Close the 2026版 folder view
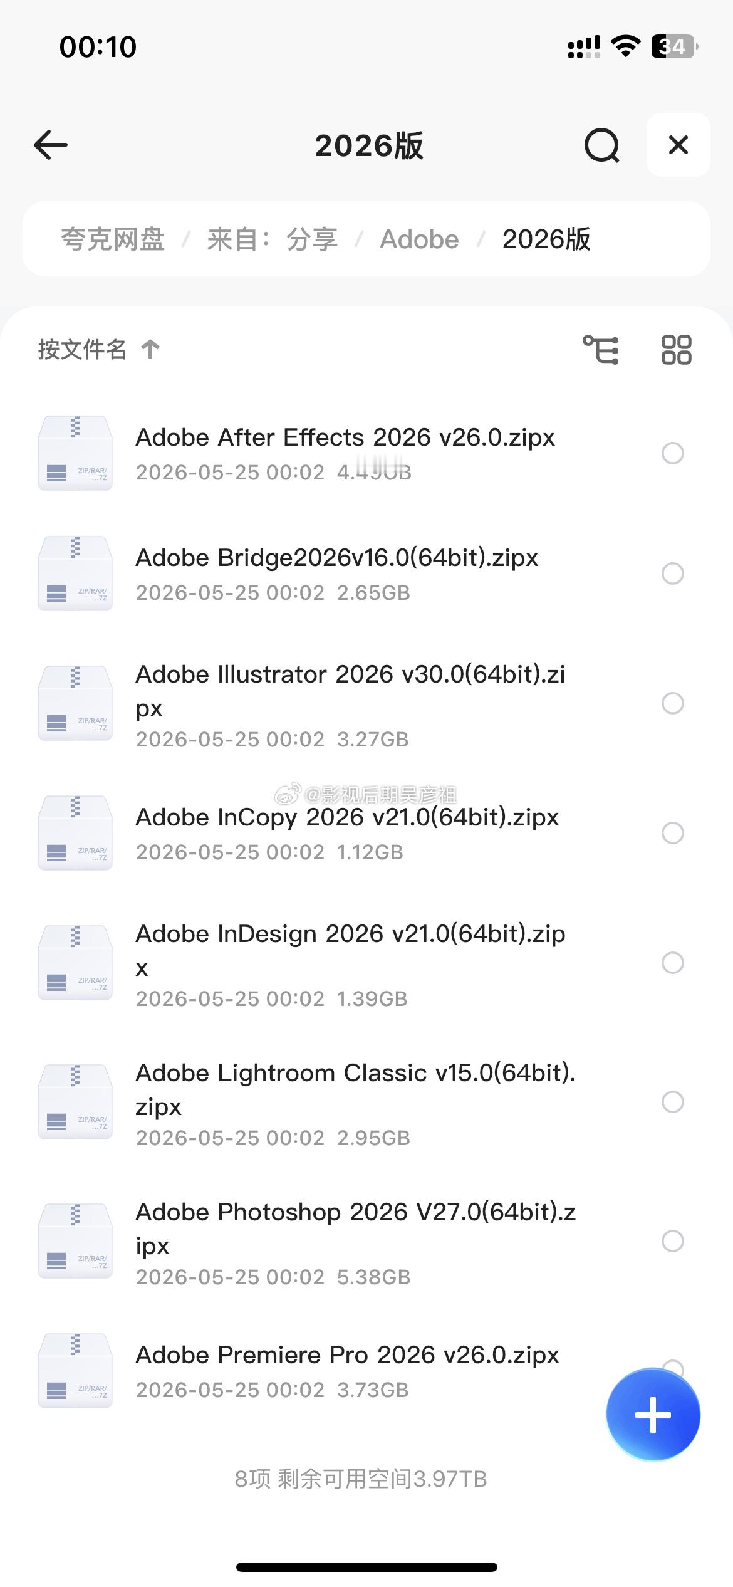Image resolution: width=733 pixels, height=1587 pixels. (678, 145)
